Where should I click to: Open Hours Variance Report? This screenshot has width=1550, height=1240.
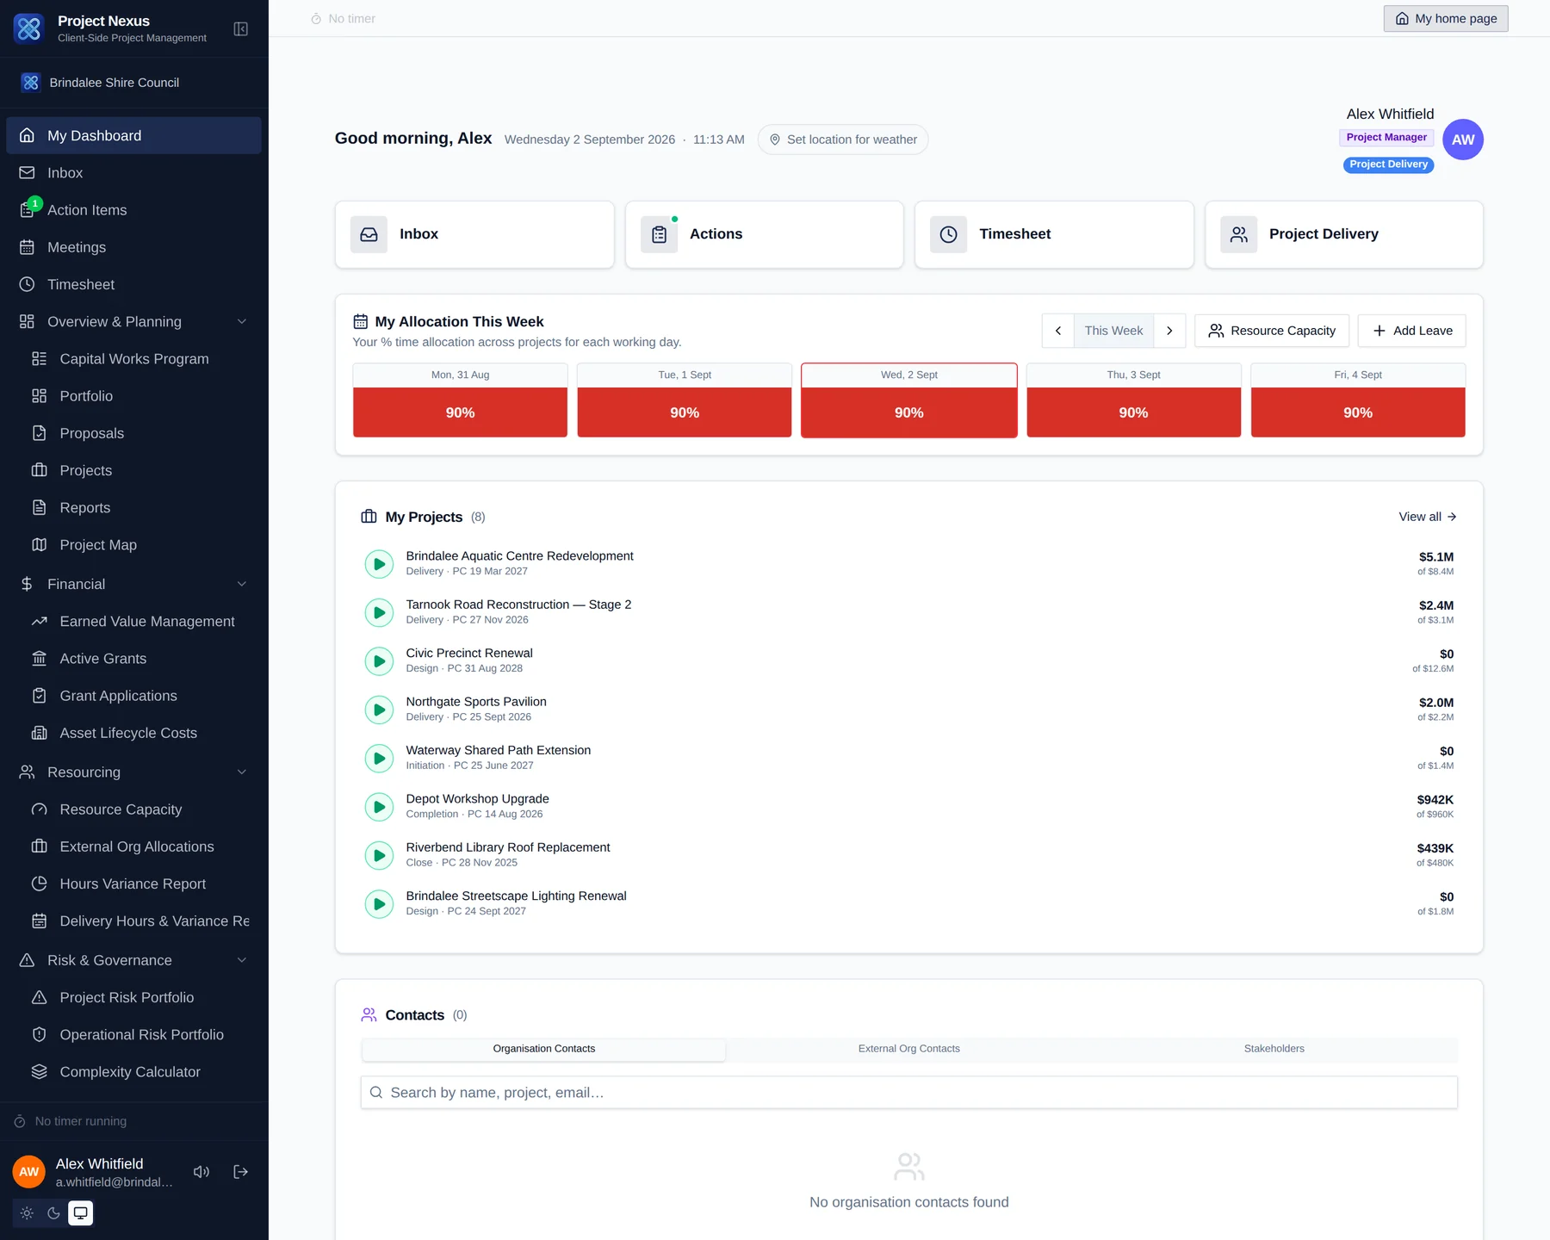pos(139,883)
